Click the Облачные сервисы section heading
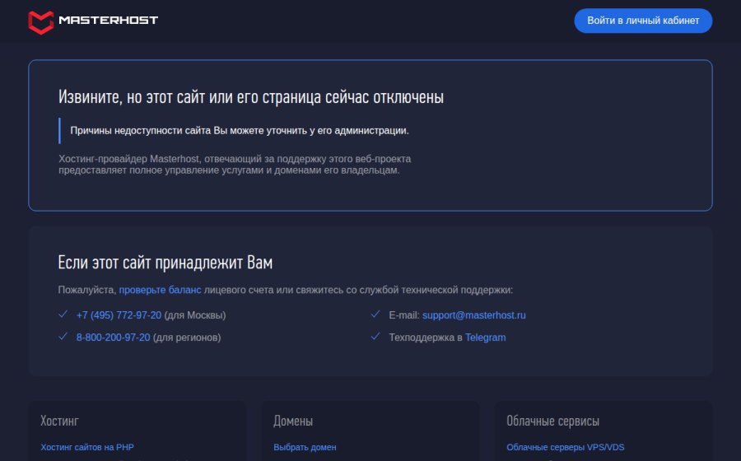 [553, 421]
